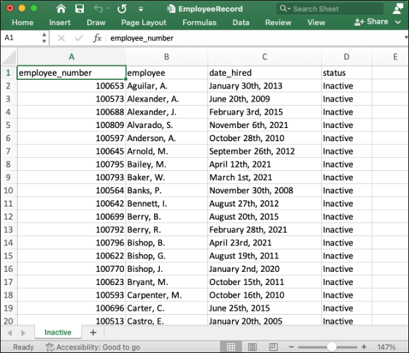The image size is (409, 353).
Task: Zoom out with the minus button
Action: [x=291, y=347]
